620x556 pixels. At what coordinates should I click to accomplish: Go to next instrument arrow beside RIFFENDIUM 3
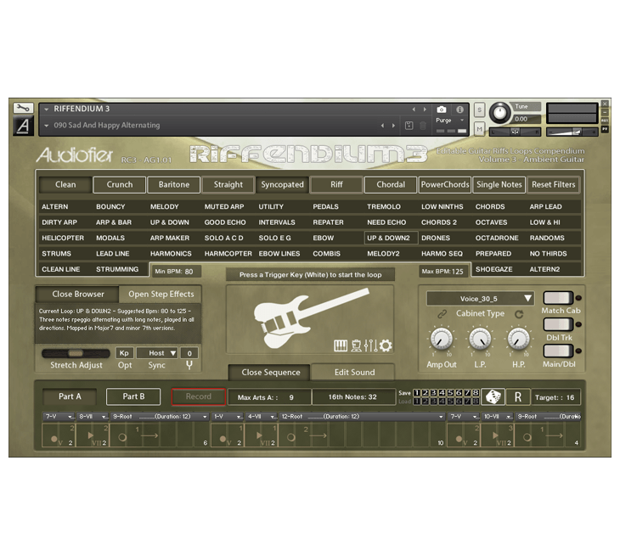425,109
